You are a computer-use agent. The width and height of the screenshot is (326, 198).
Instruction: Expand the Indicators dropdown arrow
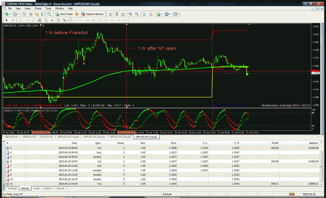point(162,14)
